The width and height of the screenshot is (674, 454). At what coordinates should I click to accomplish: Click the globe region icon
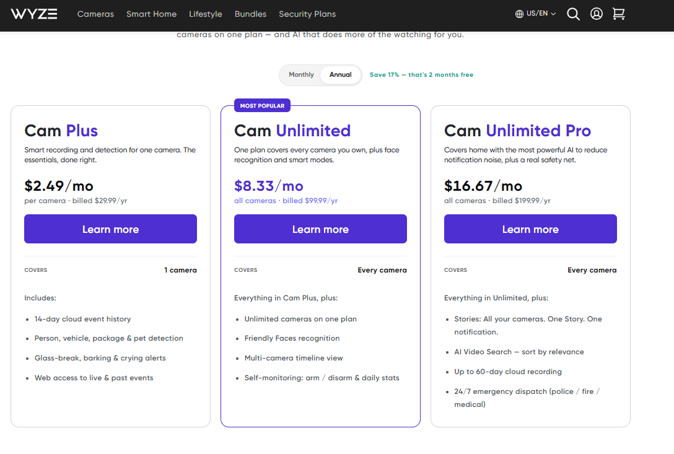519,14
